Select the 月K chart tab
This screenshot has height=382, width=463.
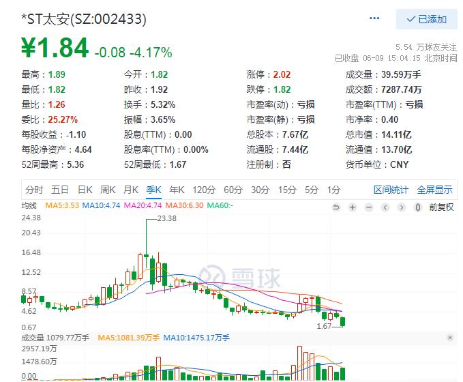131,190
